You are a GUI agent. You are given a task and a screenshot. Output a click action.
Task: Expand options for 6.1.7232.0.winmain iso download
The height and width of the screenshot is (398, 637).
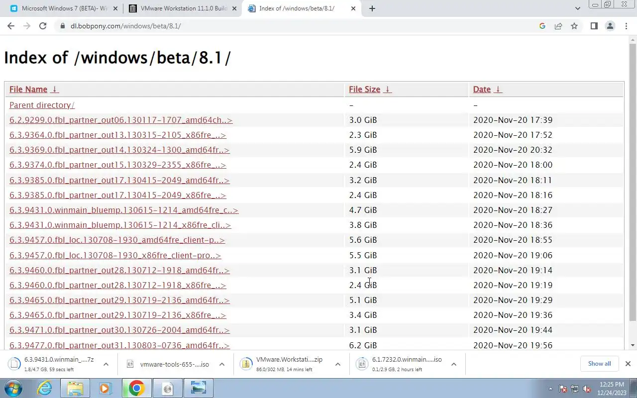point(454,364)
